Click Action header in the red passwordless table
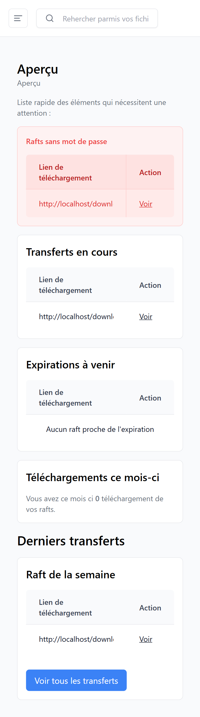This screenshot has width=200, height=717. [x=150, y=173]
